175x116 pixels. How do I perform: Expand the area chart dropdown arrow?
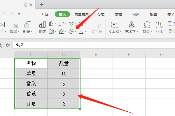click(55, 32)
